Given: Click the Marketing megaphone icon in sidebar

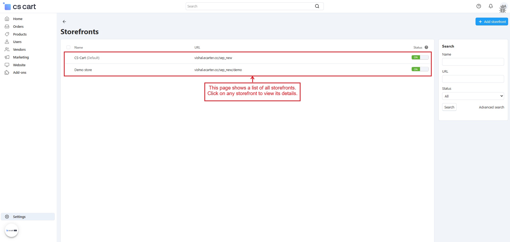Looking at the screenshot, I should click(7, 57).
